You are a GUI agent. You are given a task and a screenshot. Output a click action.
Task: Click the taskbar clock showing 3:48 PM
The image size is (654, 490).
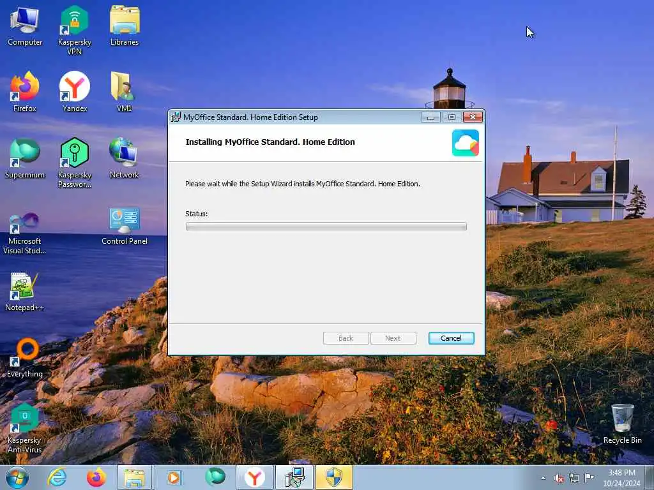click(x=621, y=478)
